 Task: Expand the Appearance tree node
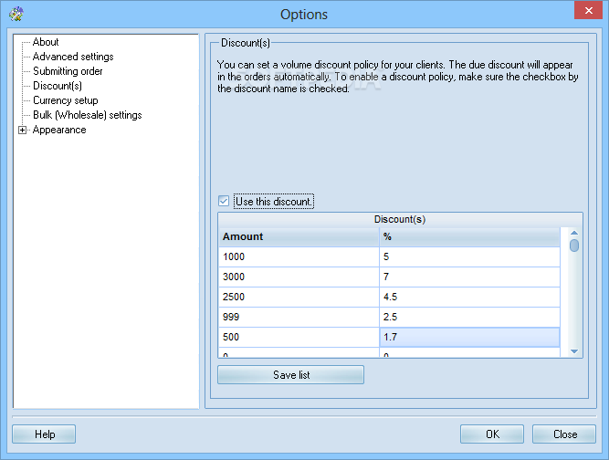(x=23, y=131)
